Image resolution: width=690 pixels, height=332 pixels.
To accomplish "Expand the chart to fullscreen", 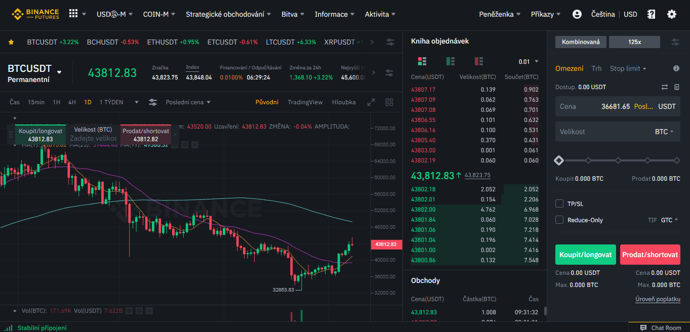I will (x=371, y=102).
